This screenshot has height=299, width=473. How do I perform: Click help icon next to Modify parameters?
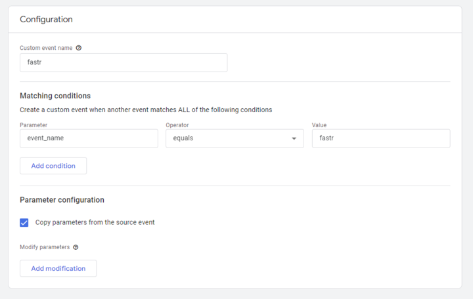pyautogui.click(x=76, y=247)
